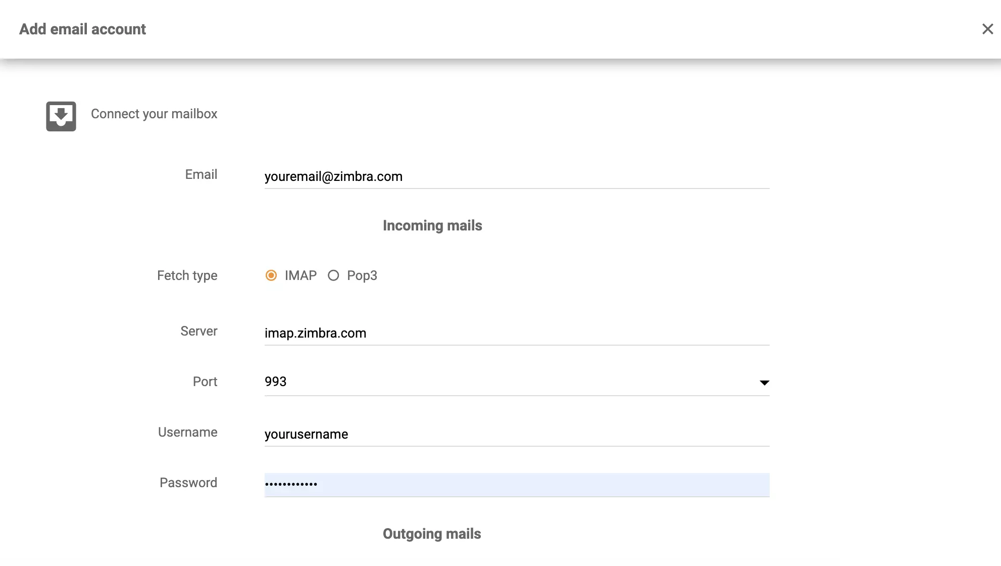Screen dimensions: 1001x566
Task: Click the Username input field
Action: point(515,434)
